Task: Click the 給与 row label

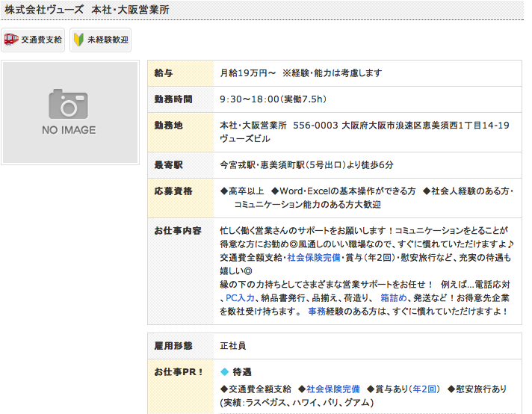Action: pyautogui.click(x=164, y=73)
